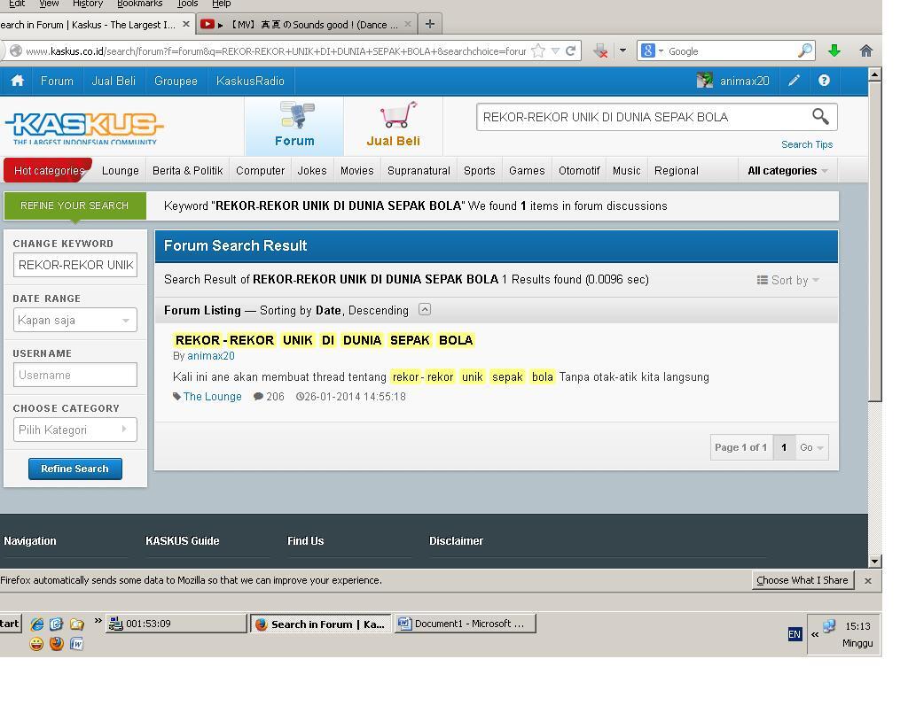Click the Username filter field
This screenshot has width=908, height=721.
point(75,375)
